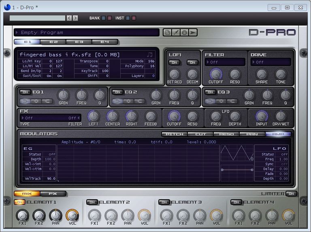Viewport: 311px width, 232px height.
Task: Click the pencil edit icon in toolbar
Action: pyautogui.click(x=176, y=32)
